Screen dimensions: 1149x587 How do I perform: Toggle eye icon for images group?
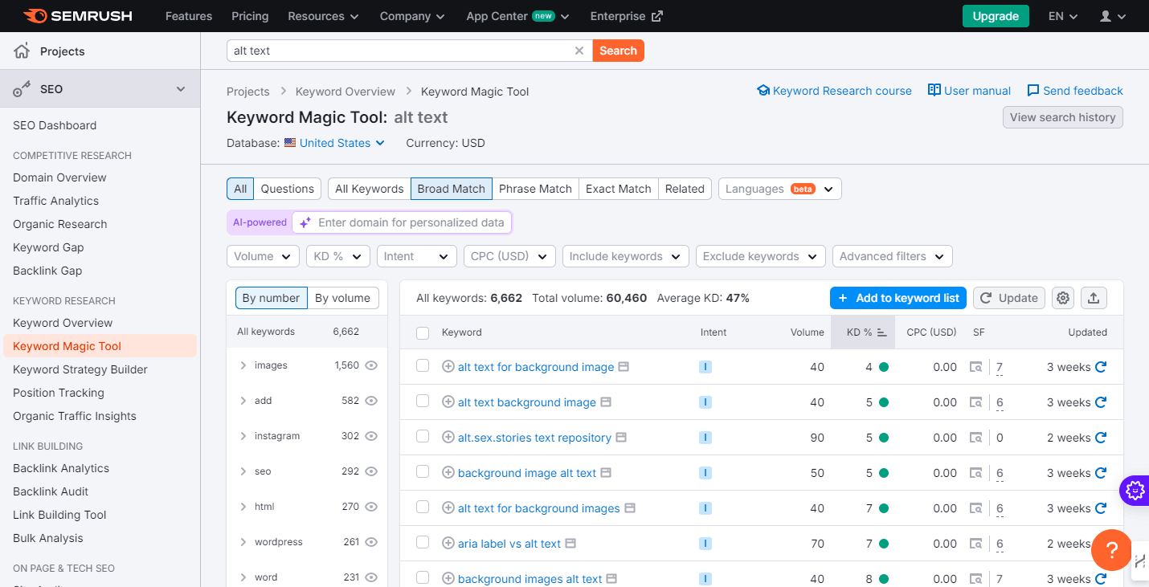click(x=371, y=365)
